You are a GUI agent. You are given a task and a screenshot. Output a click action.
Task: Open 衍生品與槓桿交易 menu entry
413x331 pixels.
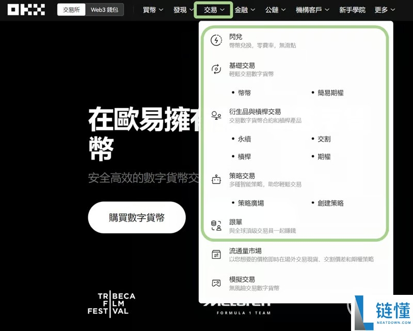point(255,112)
